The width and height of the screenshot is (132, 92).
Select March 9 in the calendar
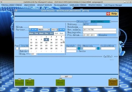click(x=51, y=40)
